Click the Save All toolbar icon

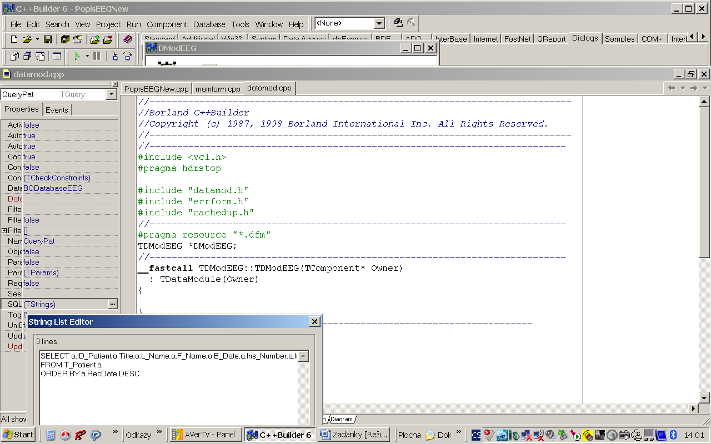pyautogui.click(x=65, y=39)
